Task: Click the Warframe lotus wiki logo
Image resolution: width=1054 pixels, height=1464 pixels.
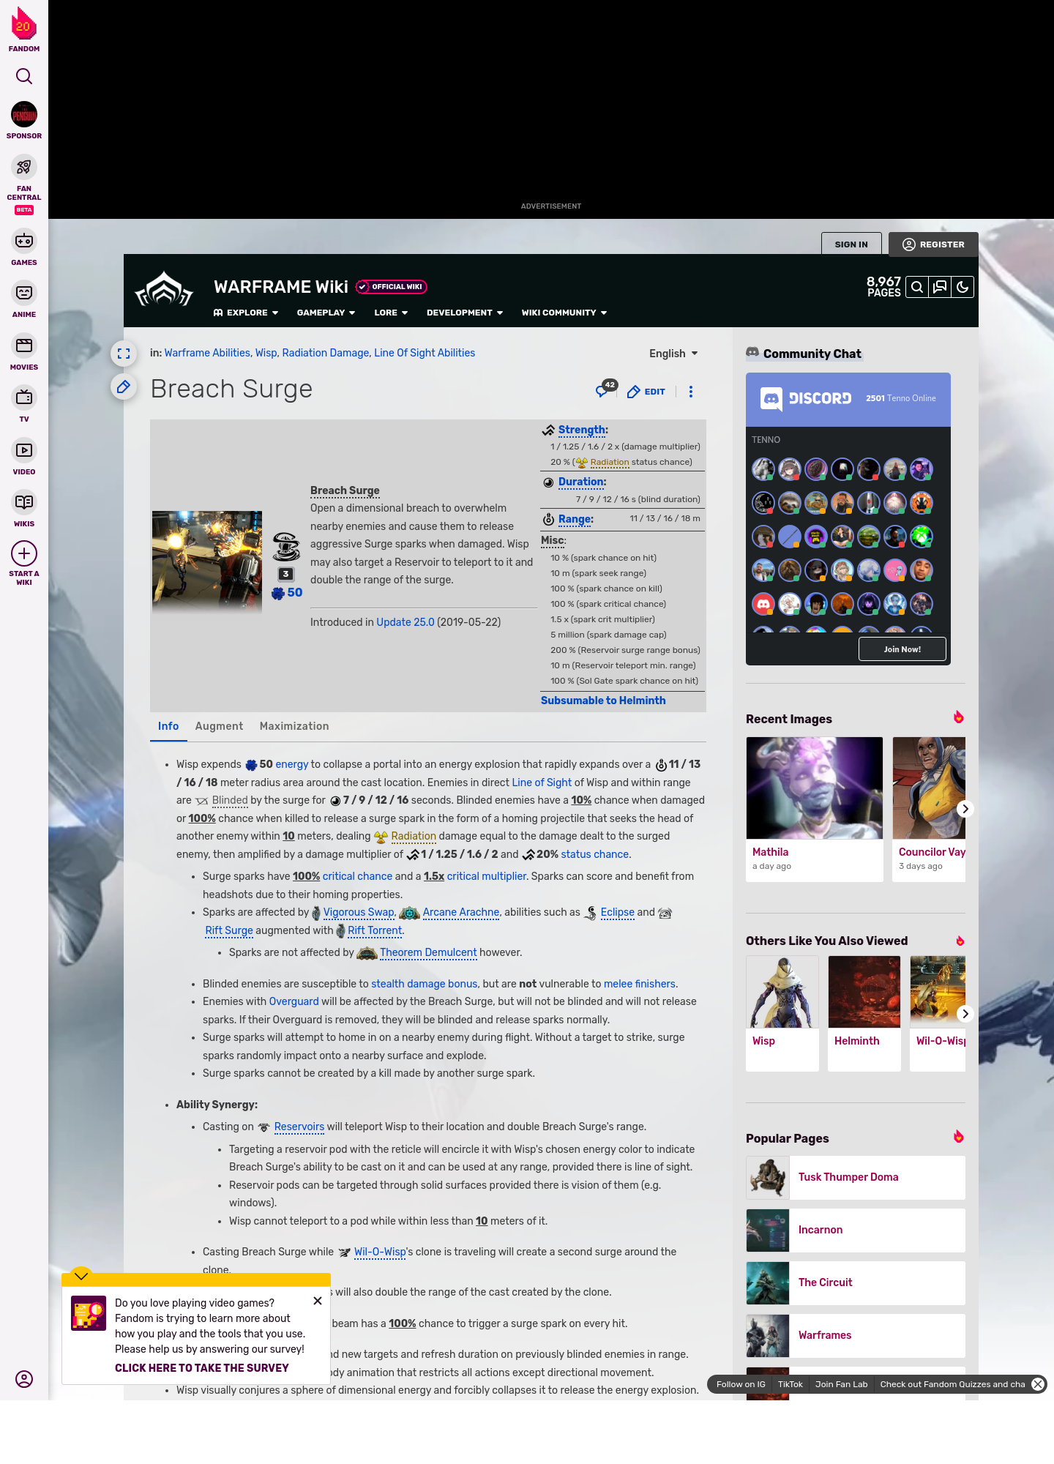Action: [x=164, y=291]
